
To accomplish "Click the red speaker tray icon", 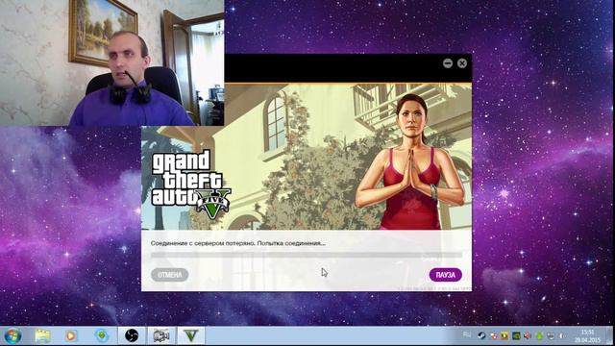I will click(x=528, y=335).
